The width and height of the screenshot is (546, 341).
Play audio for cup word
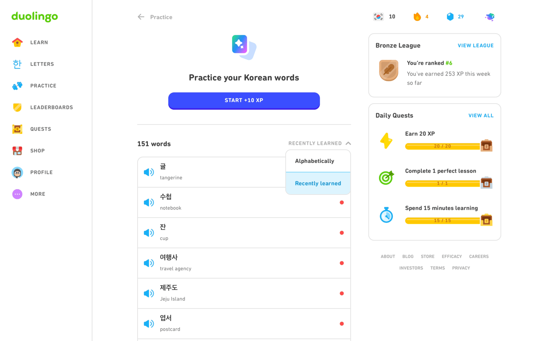tap(149, 233)
